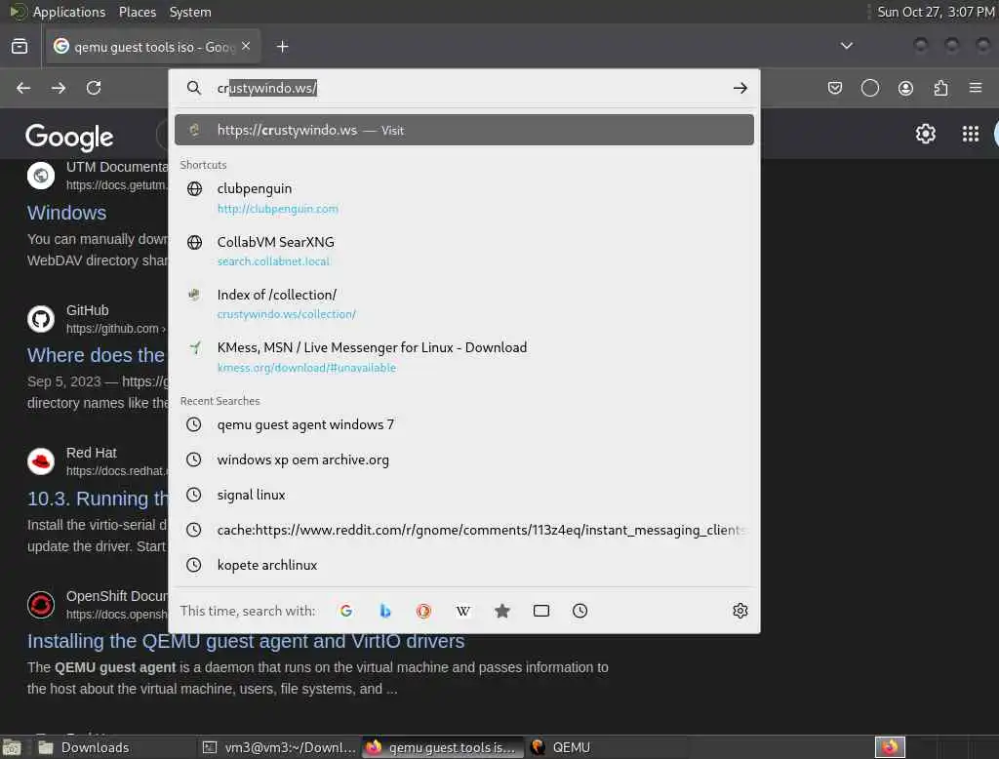Open Google settings gear

pyautogui.click(x=925, y=134)
